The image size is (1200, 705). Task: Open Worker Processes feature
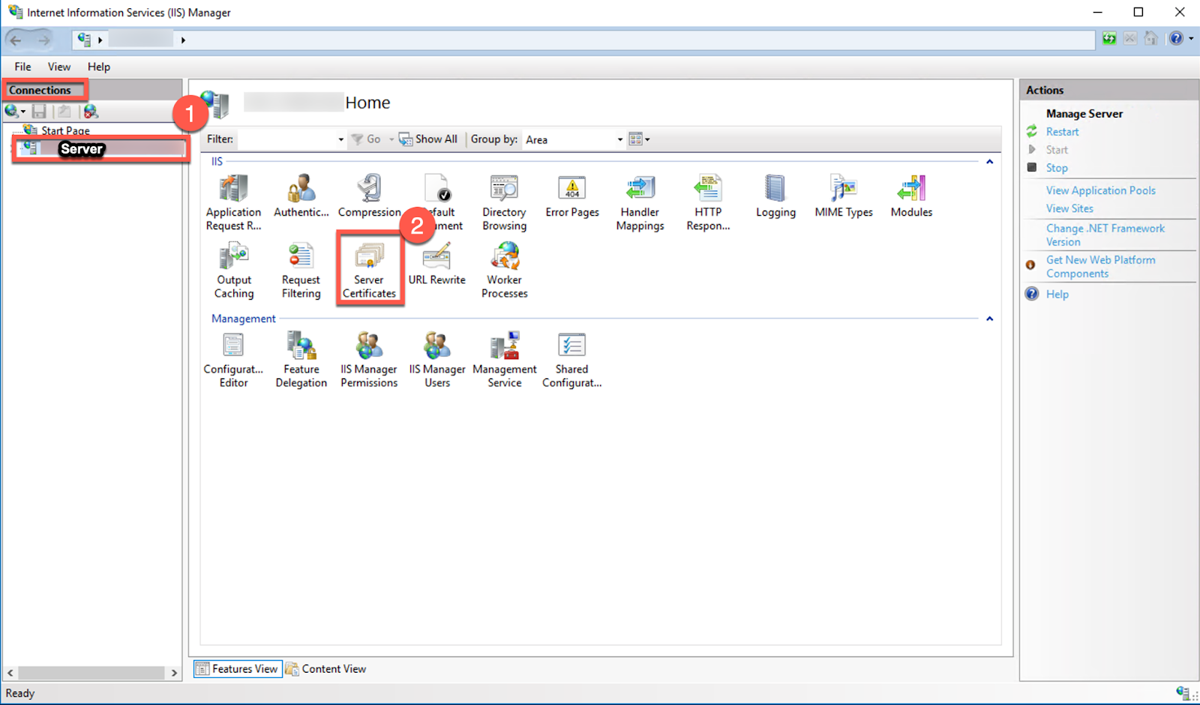(x=504, y=270)
